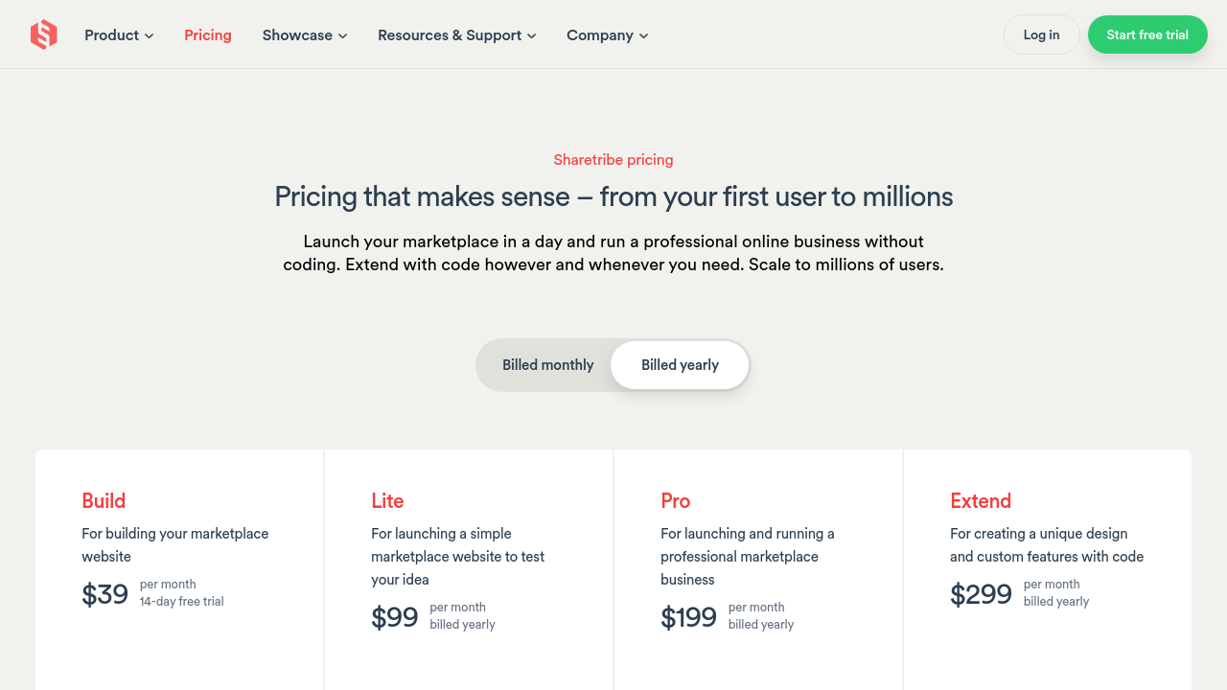Click the $99 Lite plan price
This screenshot has width=1227, height=690.
tap(395, 617)
